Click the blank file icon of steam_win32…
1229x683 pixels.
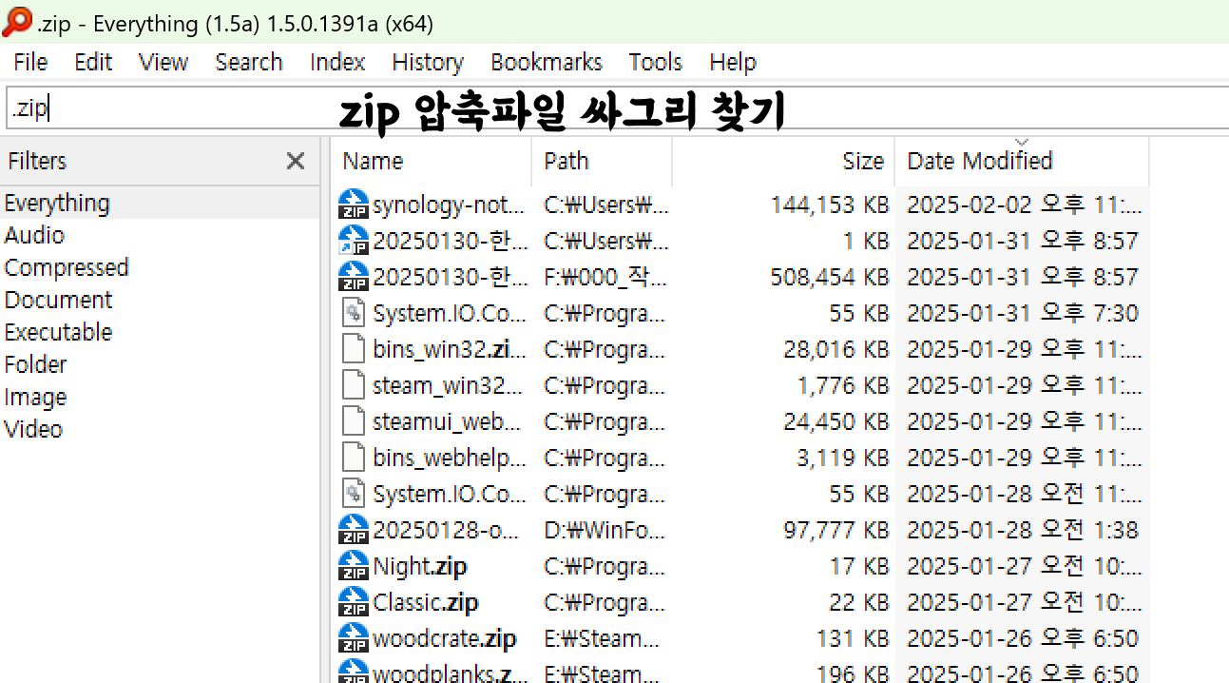pos(354,385)
